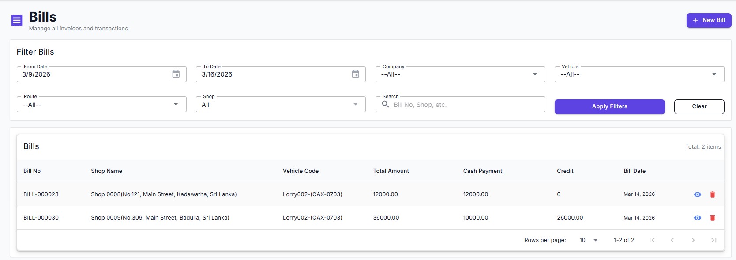Viewport: 736px width, 260px height.
Task: Jump to the first page of bills
Action: point(652,240)
